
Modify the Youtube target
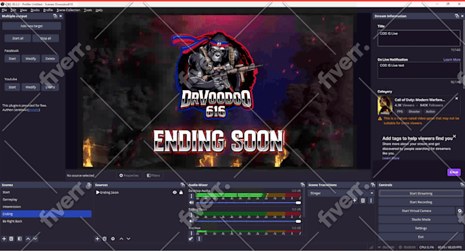pos(31,87)
